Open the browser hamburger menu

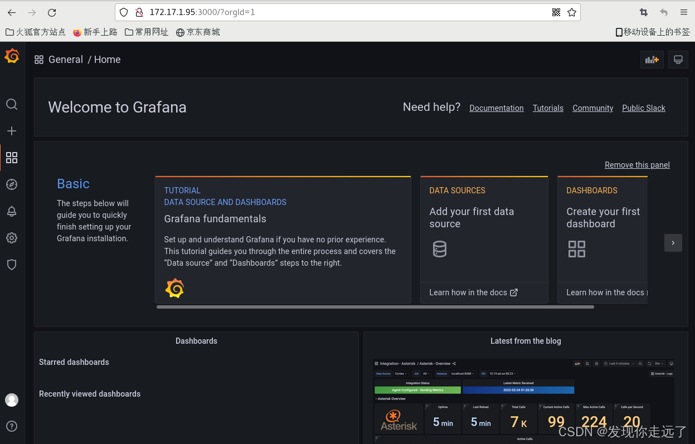[x=684, y=12]
